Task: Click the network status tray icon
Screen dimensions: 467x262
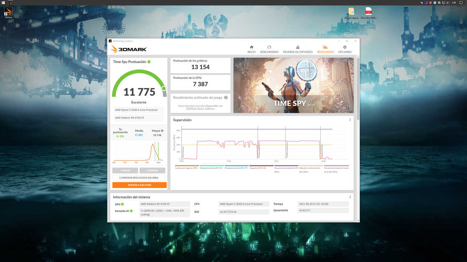Action: (x=444, y=3)
